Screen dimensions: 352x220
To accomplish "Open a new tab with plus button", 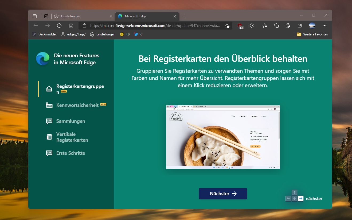I will (x=184, y=16).
